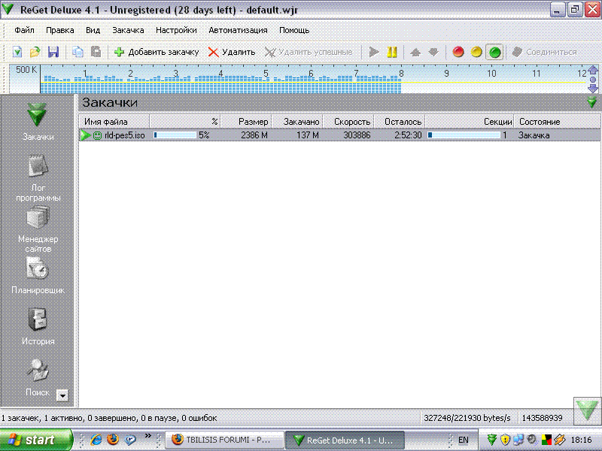Screen dimensions: 602x451
Task: Click the yellow security shield tray icon
Action: tap(505, 440)
